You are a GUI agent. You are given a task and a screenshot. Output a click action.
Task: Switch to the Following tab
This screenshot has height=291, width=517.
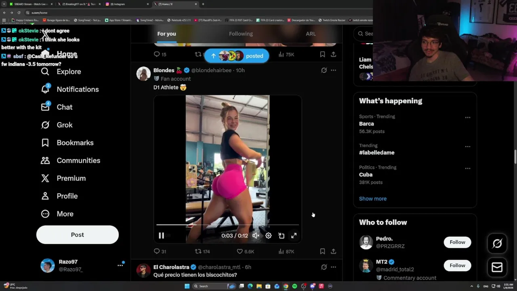(241, 34)
